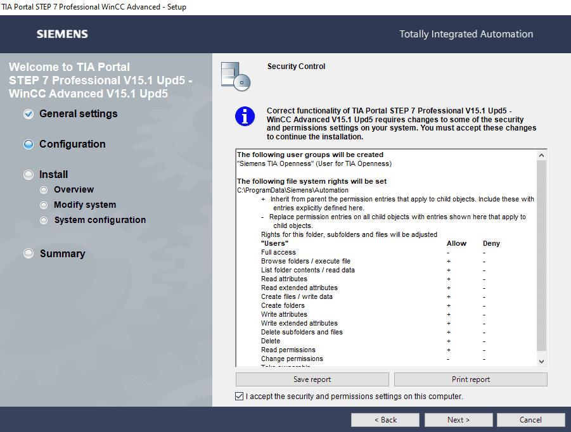This screenshot has width=571, height=432.
Task: Click the Security Control setup disc icon
Action: click(236, 77)
